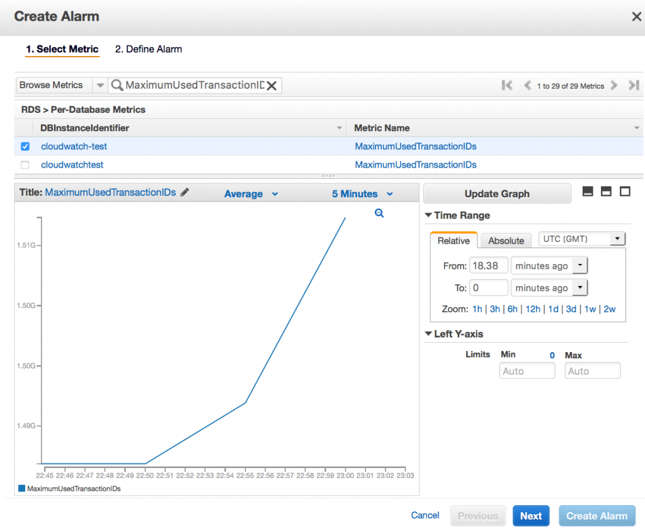
Task: Click the Y-axis Max limit field
Action: pos(592,370)
